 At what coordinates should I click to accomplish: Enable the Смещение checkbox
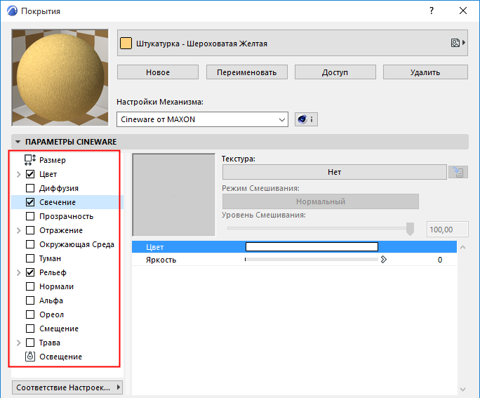[30, 329]
